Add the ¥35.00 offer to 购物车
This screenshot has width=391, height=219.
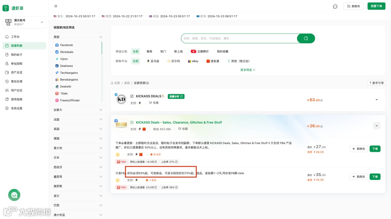coord(358,177)
